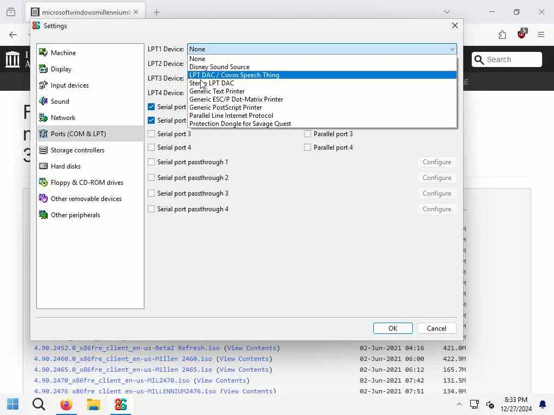Open the Display settings icon

(43, 69)
